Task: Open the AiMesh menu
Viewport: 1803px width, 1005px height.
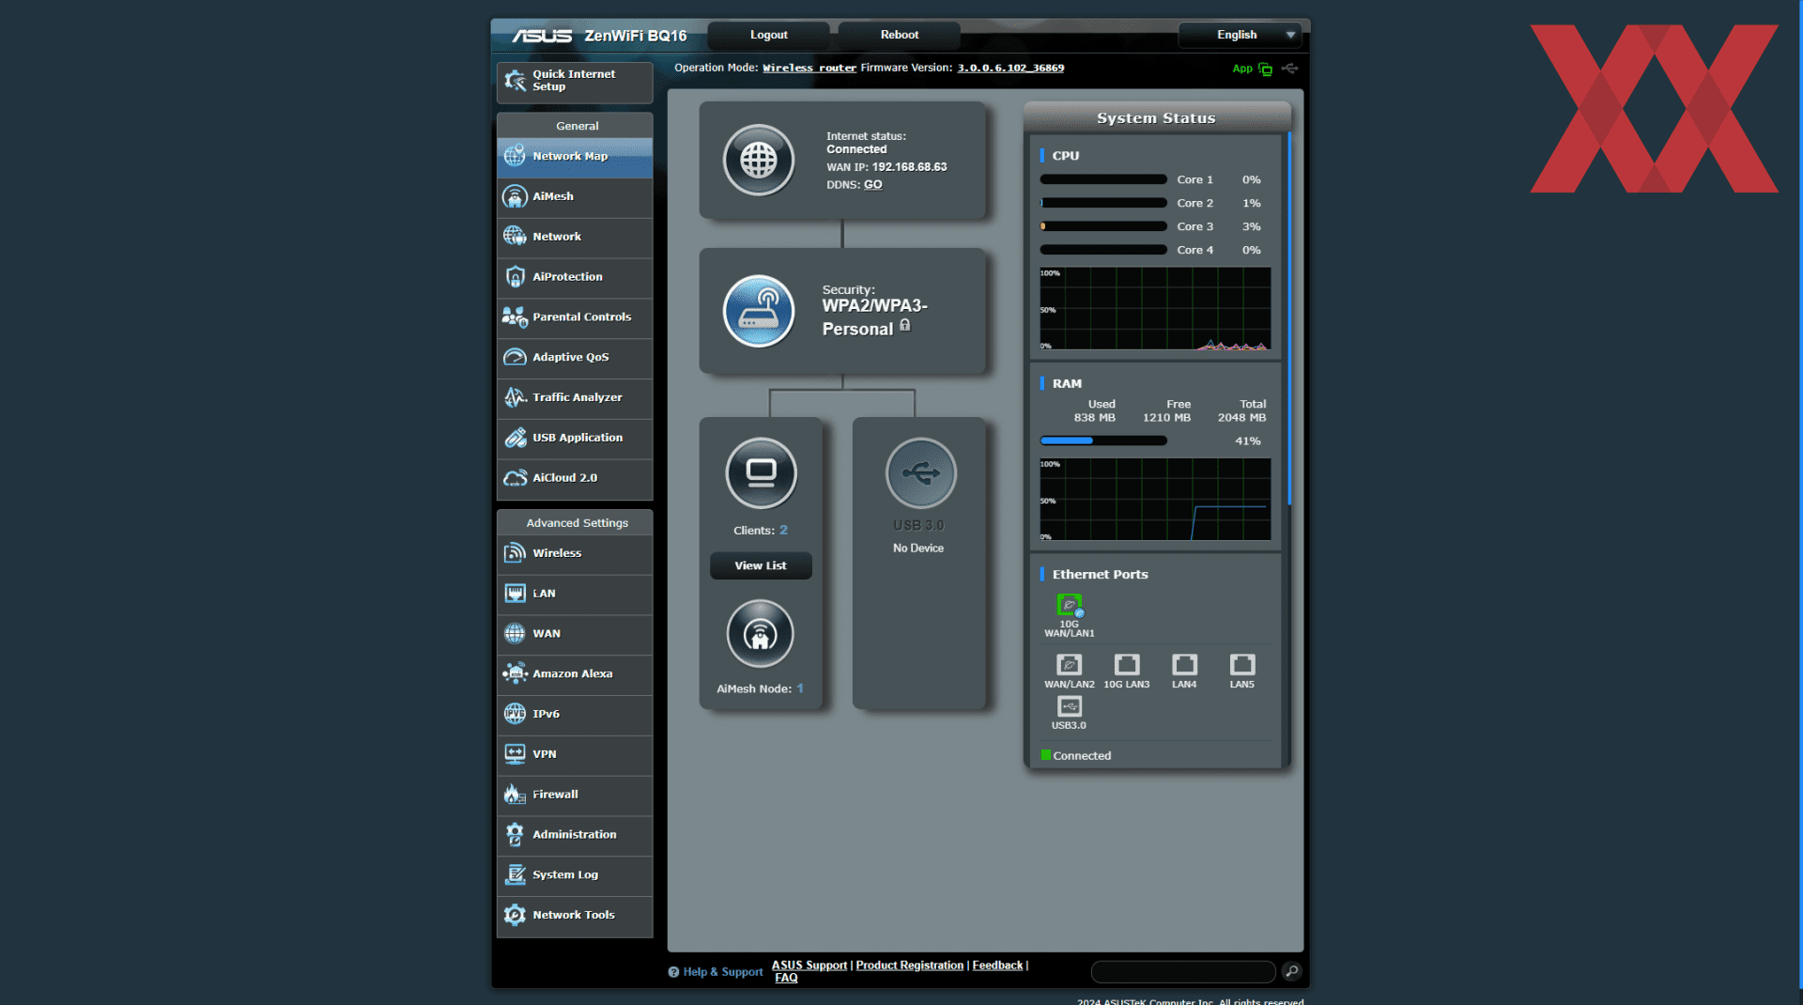Action: click(575, 196)
